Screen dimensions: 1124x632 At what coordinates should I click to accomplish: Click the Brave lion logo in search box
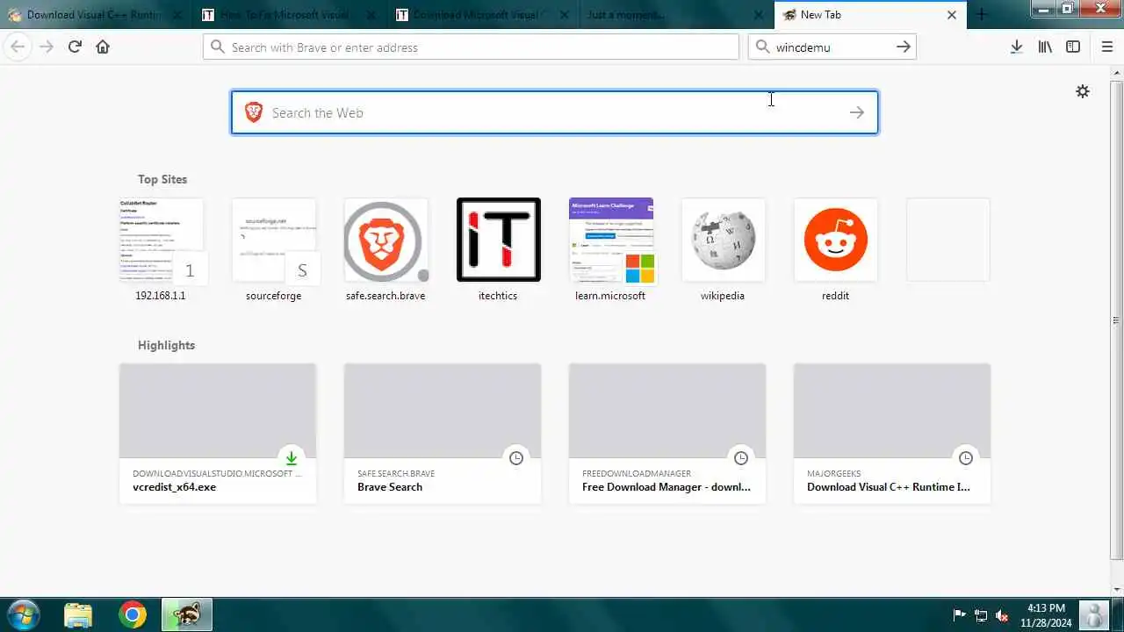coord(254,112)
